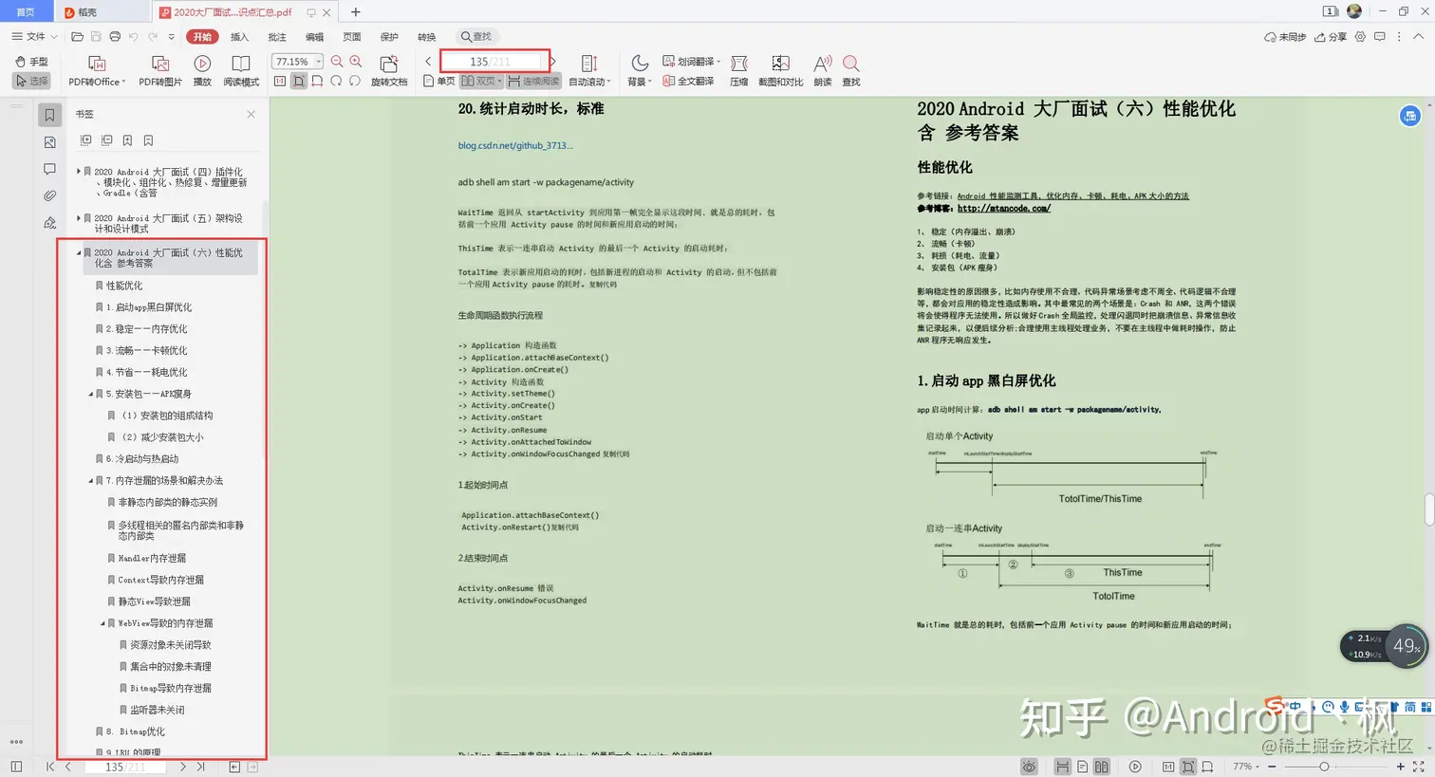Activate the 选择 selection tool

(x=32, y=82)
